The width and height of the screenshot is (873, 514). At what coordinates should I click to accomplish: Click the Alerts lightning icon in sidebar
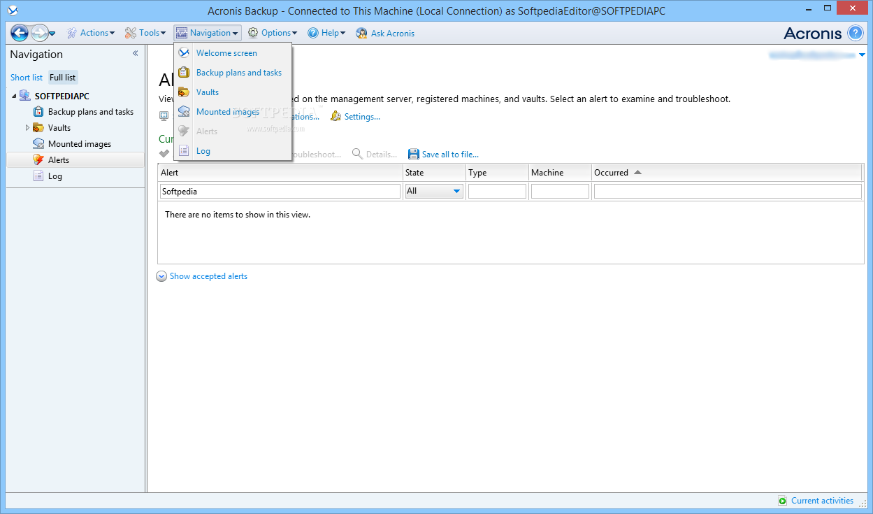[38, 160]
